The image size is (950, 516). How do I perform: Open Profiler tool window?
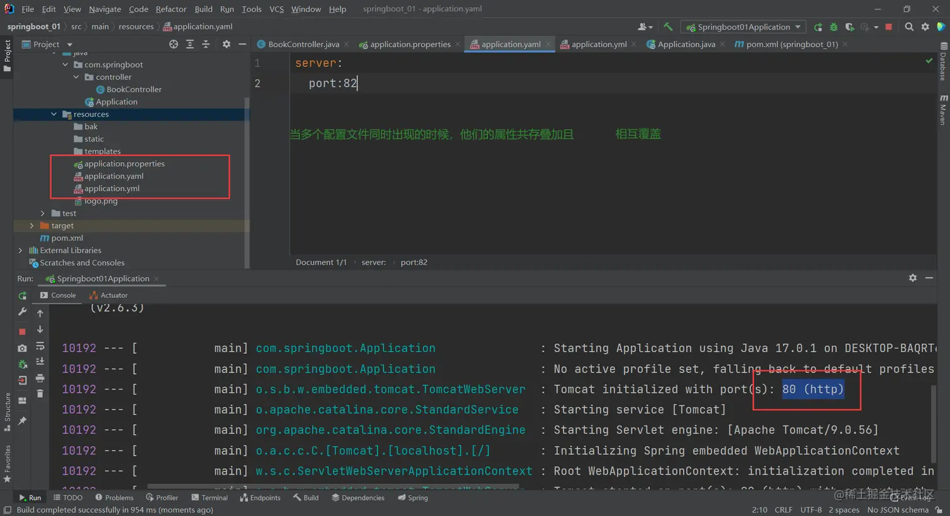coord(162,497)
